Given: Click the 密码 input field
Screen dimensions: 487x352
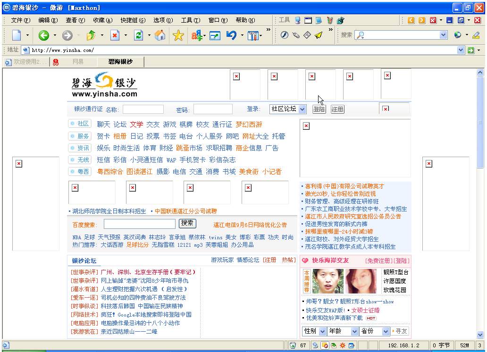Looking at the screenshot, I should 213,109.
